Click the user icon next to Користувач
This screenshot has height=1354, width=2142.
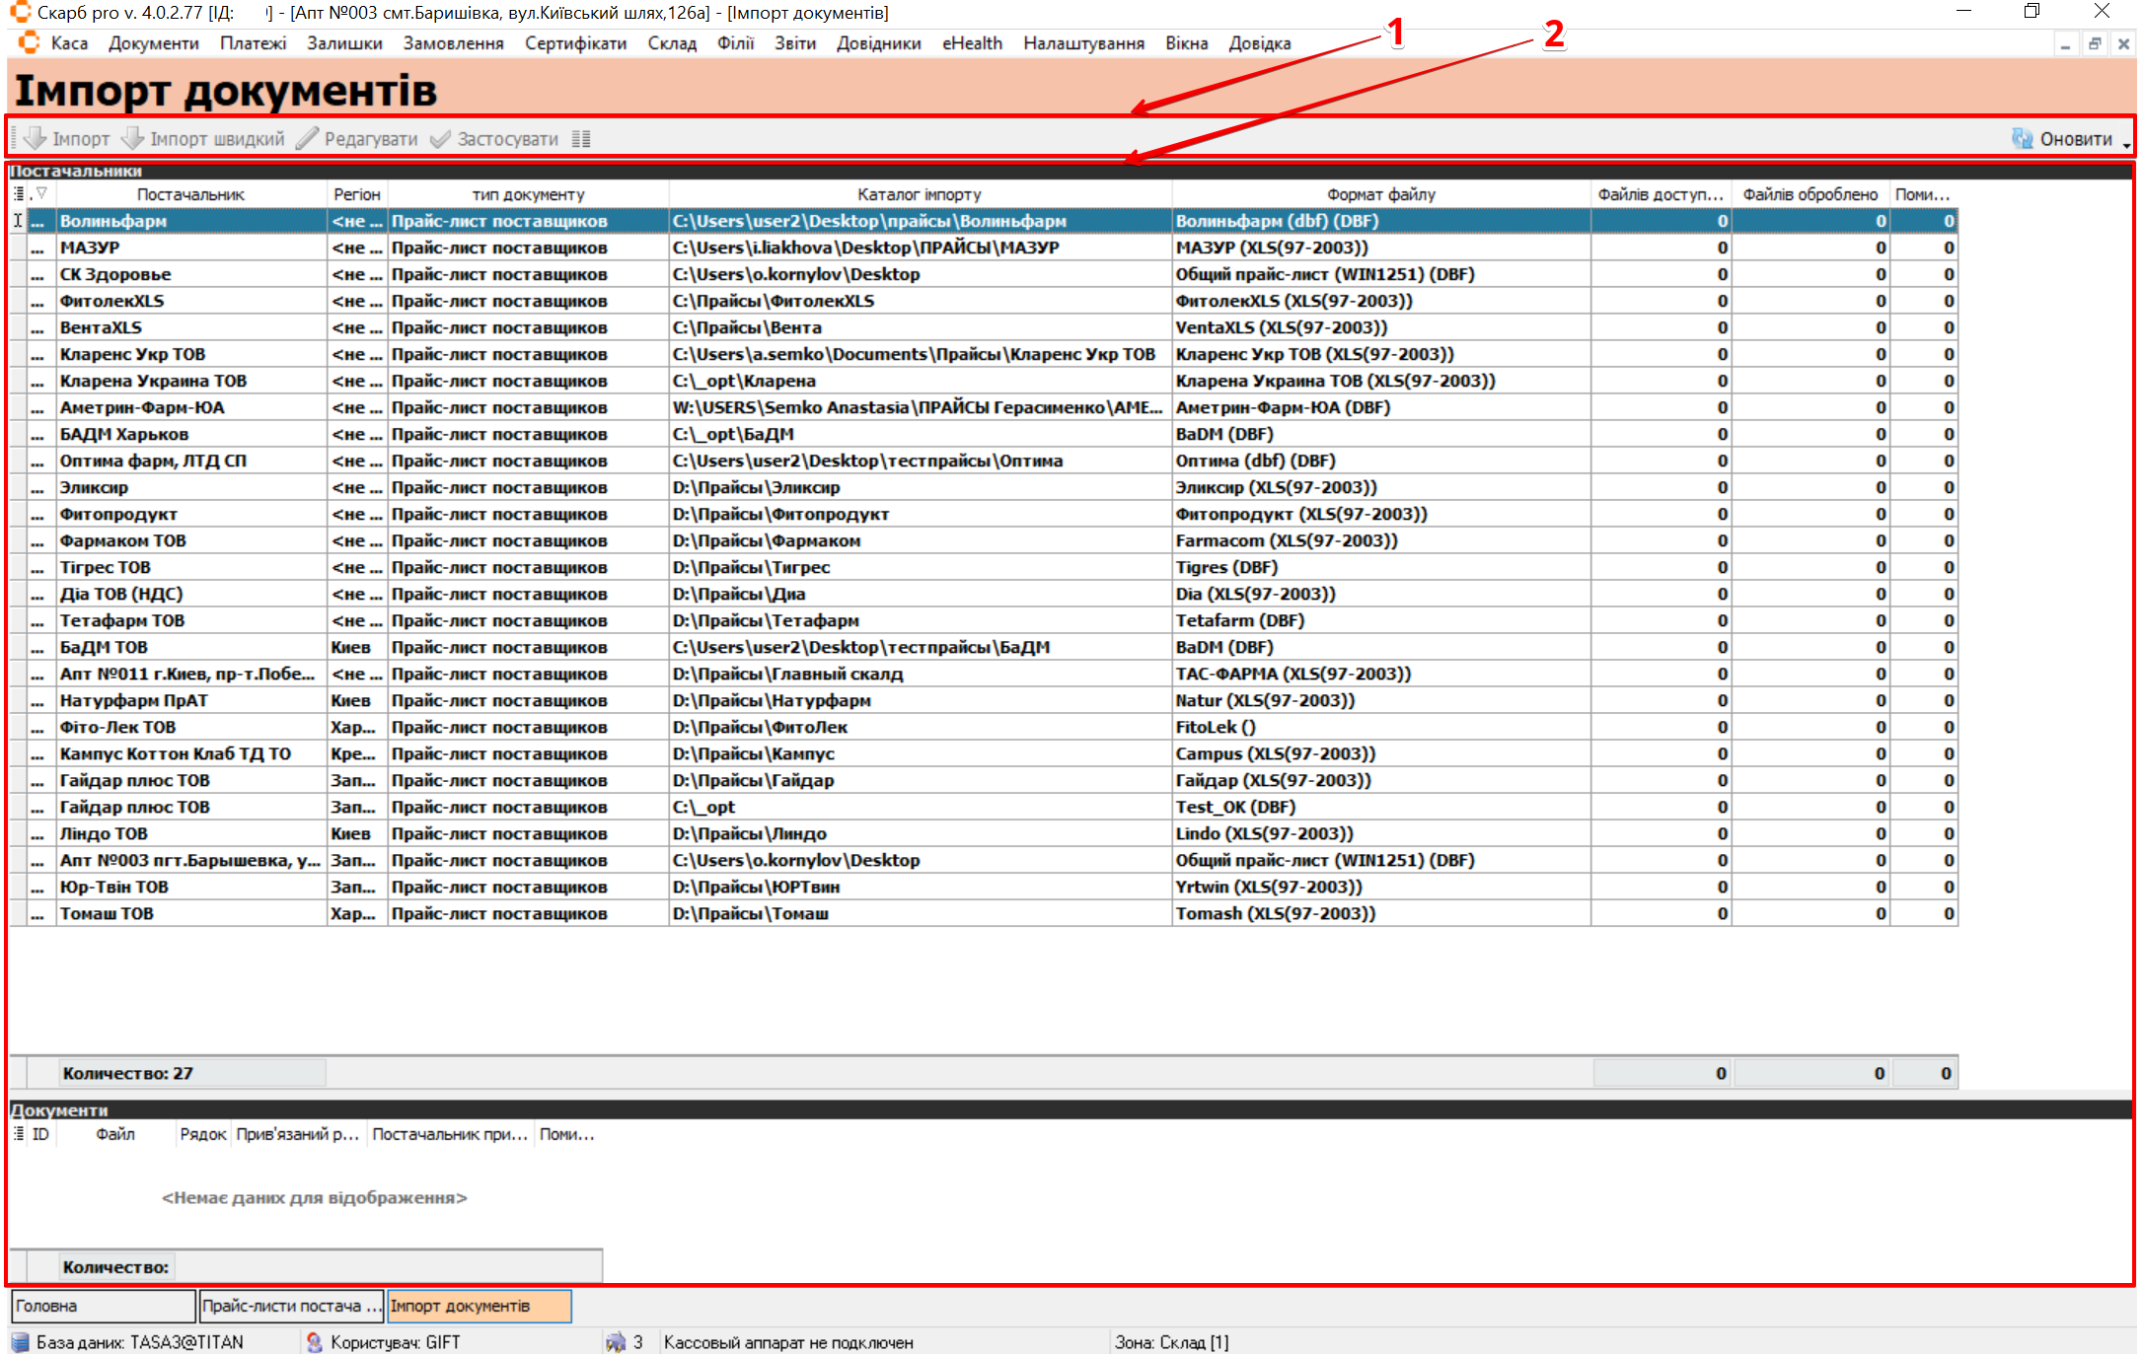[314, 1342]
